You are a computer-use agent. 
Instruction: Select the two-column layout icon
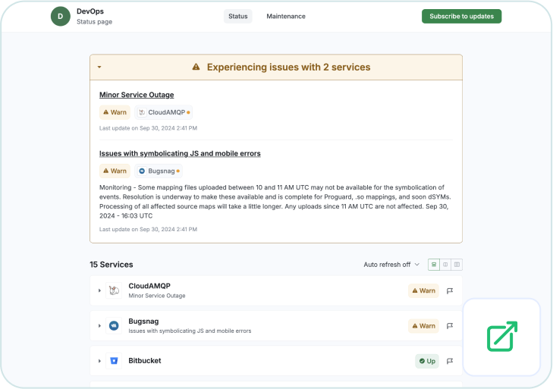click(445, 265)
